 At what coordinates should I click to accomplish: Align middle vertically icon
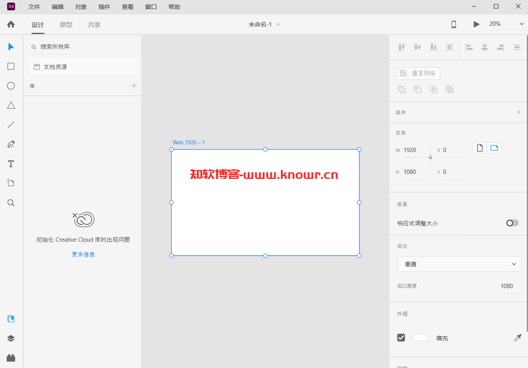417,47
